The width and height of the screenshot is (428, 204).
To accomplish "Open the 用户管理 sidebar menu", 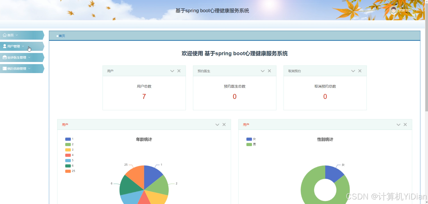I will point(22,46).
